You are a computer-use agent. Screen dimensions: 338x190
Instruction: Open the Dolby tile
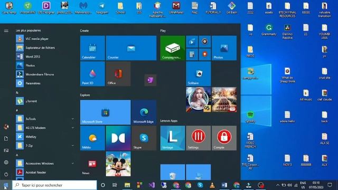point(118,138)
